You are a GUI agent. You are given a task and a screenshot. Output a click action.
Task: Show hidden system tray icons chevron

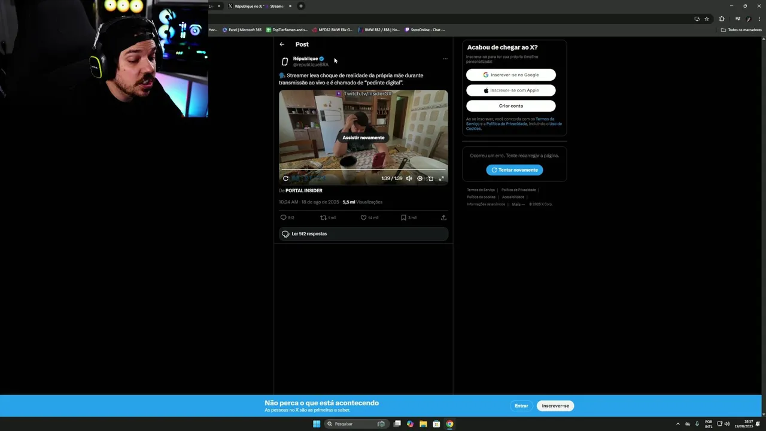pos(678,424)
